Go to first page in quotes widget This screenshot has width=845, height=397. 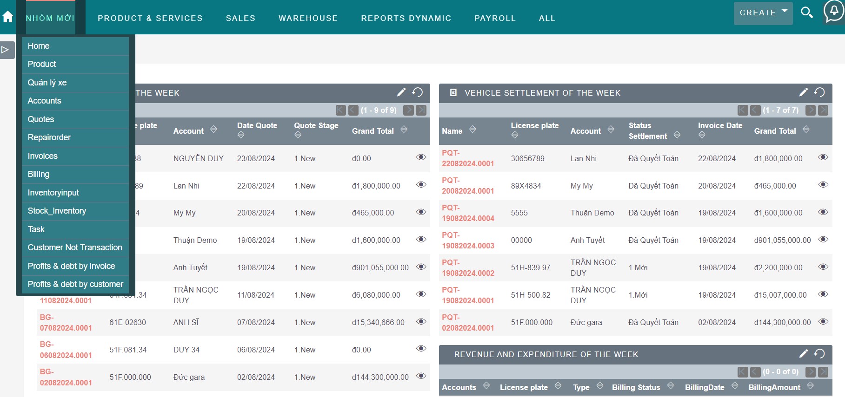click(341, 110)
